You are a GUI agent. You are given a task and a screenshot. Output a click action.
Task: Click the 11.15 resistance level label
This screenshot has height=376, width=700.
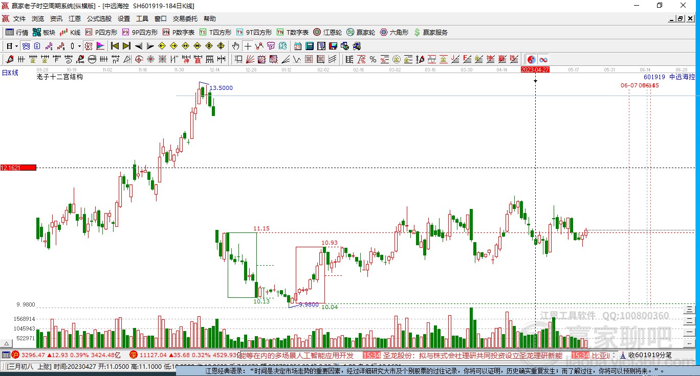[x=261, y=228]
